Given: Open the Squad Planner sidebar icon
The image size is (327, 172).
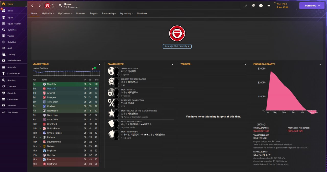Looking at the screenshot, I should pyautogui.click(x=4, y=24).
